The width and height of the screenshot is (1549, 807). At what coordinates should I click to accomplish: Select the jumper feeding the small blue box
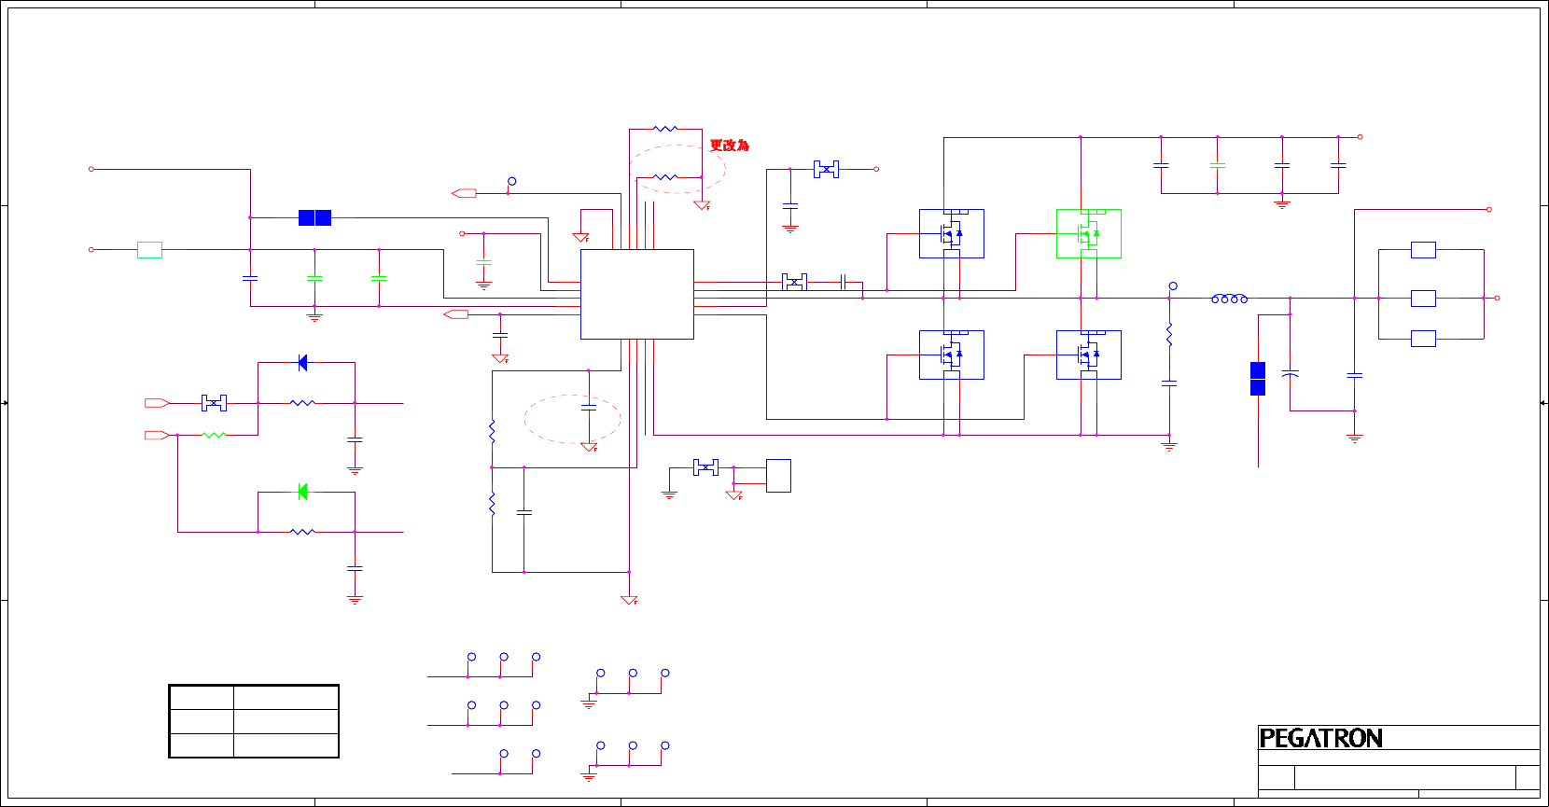(705, 467)
